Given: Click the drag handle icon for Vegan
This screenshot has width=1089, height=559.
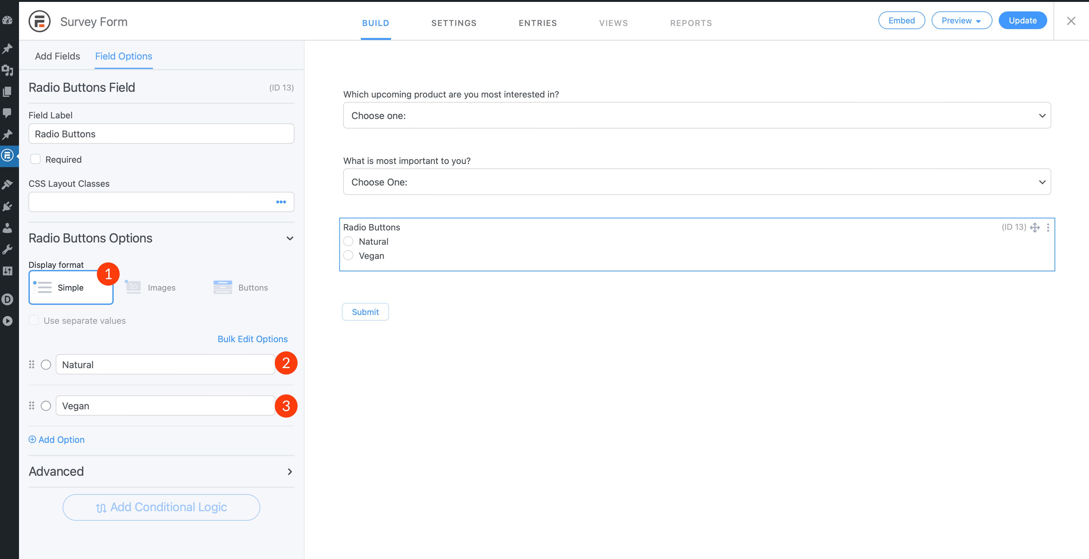Looking at the screenshot, I should click(31, 406).
